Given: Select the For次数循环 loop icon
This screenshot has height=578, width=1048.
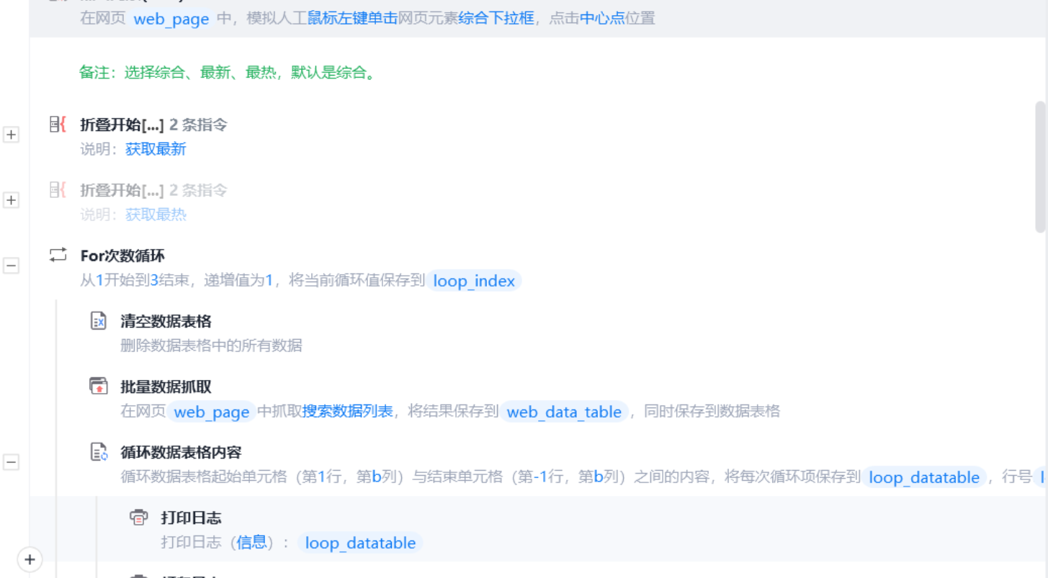Looking at the screenshot, I should click(58, 255).
